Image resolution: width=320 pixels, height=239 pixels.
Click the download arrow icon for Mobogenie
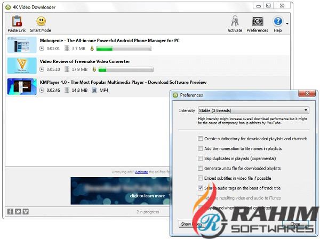coord(92,49)
